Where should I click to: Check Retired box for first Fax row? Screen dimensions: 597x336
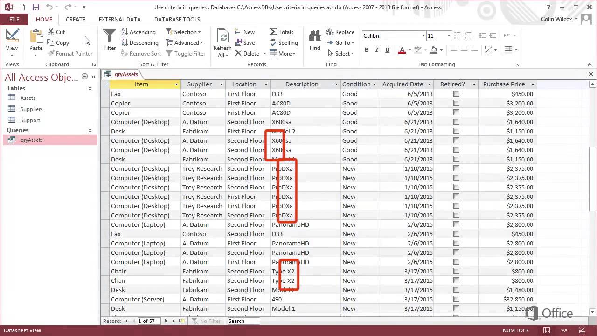click(456, 94)
